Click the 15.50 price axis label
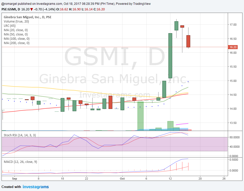The height and width of the screenshot is (191, 244). click(233, 67)
